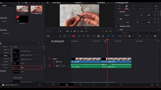161x90 pixels.
Task: Select the arrow Selection Mode tool
Action: coord(60,36)
